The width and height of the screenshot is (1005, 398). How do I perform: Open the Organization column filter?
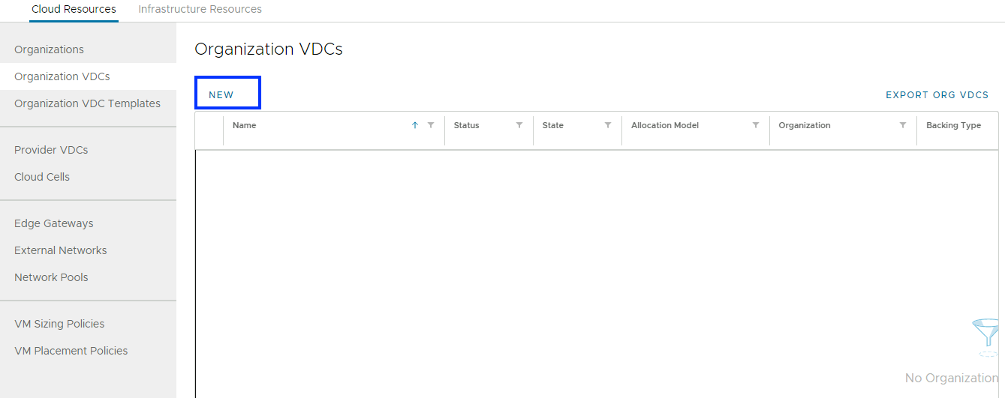tap(903, 125)
